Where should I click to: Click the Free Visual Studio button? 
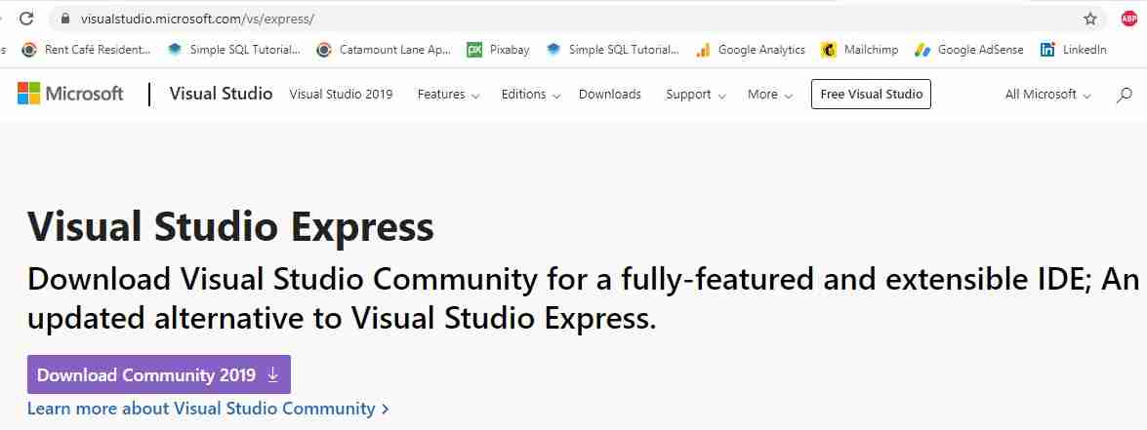(871, 95)
